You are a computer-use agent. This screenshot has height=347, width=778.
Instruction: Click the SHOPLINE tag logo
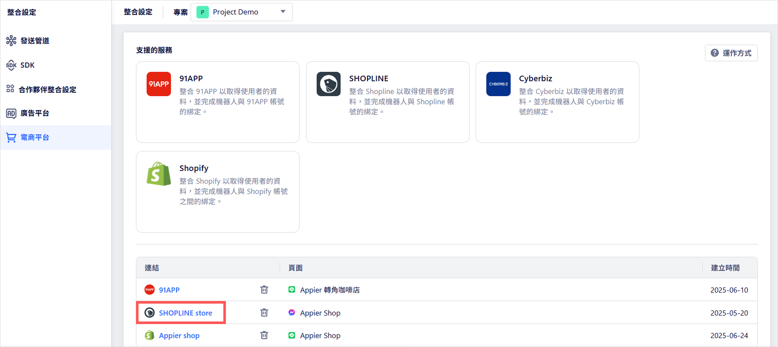(328, 84)
